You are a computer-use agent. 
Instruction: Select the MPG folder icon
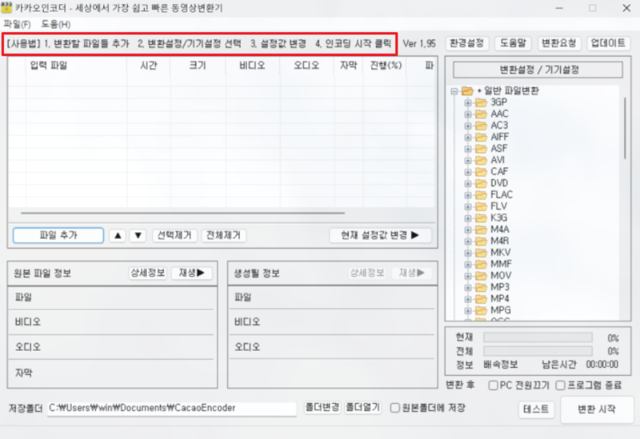click(x=482, y=310)
